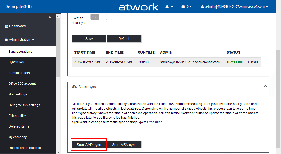Viewport: 281px width, 154px height.
Task: Click the Save button
Action: [89, 39]
